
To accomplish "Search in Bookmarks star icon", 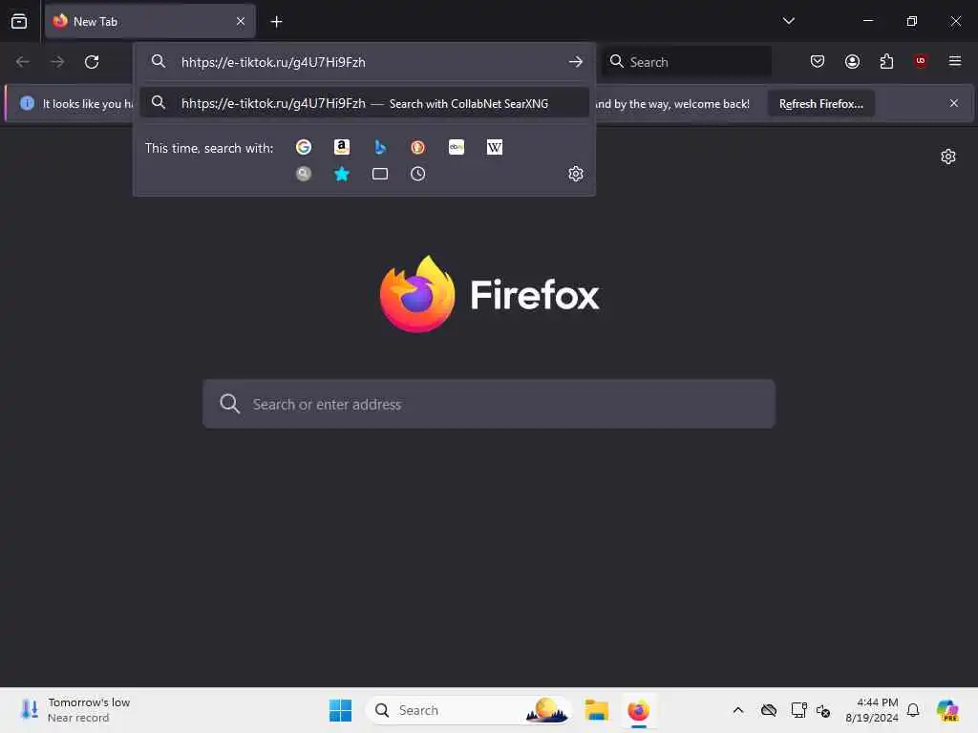I will pos(342,174).
